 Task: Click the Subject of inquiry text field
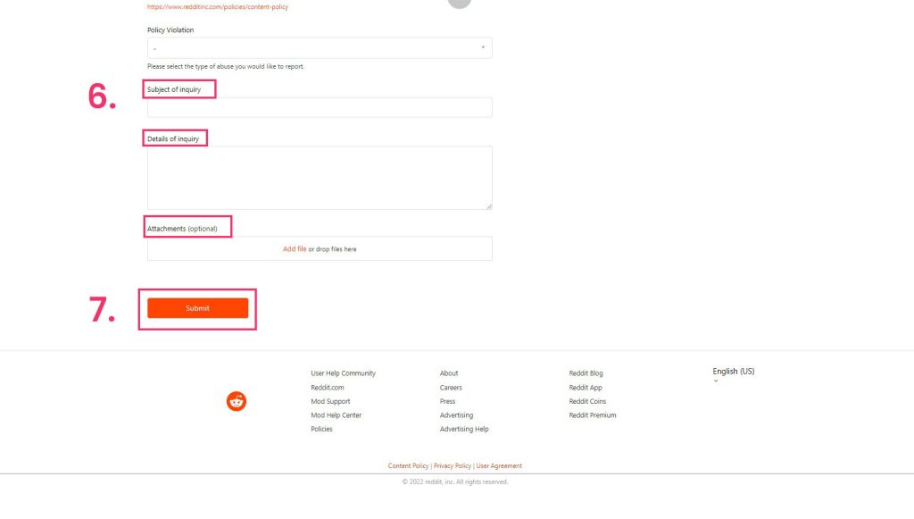click(320, 107)
